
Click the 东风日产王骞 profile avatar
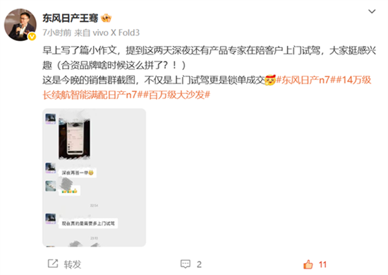pos(20,25)
